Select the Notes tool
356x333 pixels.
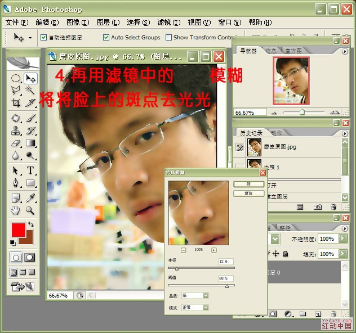(16, 198)
